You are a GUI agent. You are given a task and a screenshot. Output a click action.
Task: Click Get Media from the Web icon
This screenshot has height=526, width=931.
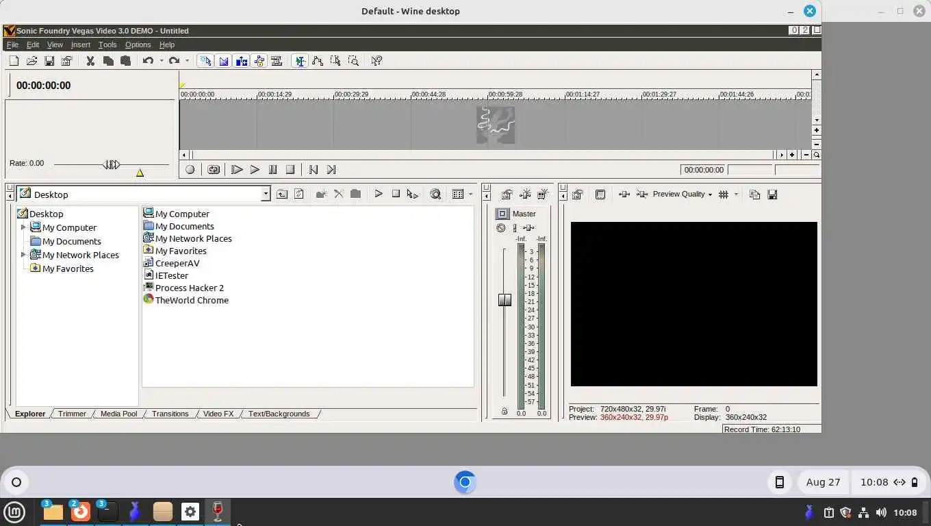click(435, 195)
